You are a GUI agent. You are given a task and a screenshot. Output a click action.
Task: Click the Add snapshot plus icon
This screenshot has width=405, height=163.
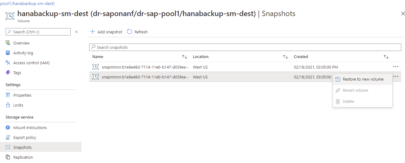click(92, 32)
